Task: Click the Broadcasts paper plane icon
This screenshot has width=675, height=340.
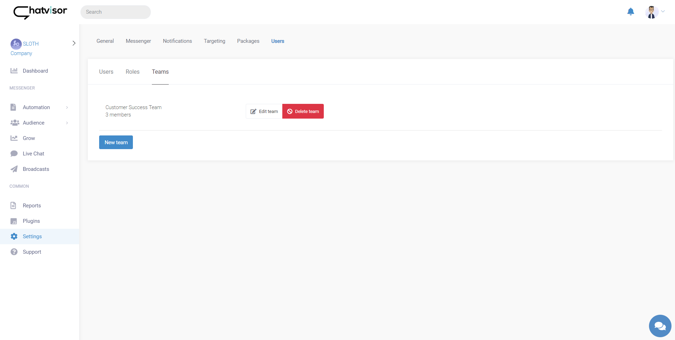Action: coord(14,169)
